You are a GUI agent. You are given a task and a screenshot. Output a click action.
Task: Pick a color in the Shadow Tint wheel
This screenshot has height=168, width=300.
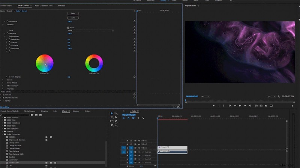click(x=45, y=63)
